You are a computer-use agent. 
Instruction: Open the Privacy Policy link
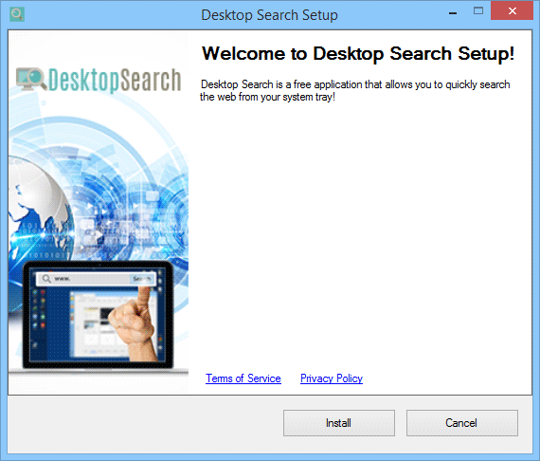click(332, 378)
